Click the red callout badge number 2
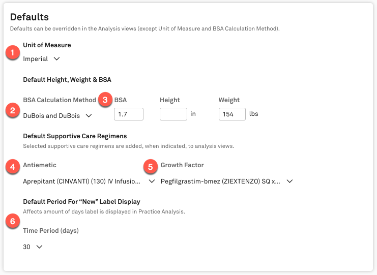Image resolution: width=377 pixels, height=275 pixels. (13, 110)
